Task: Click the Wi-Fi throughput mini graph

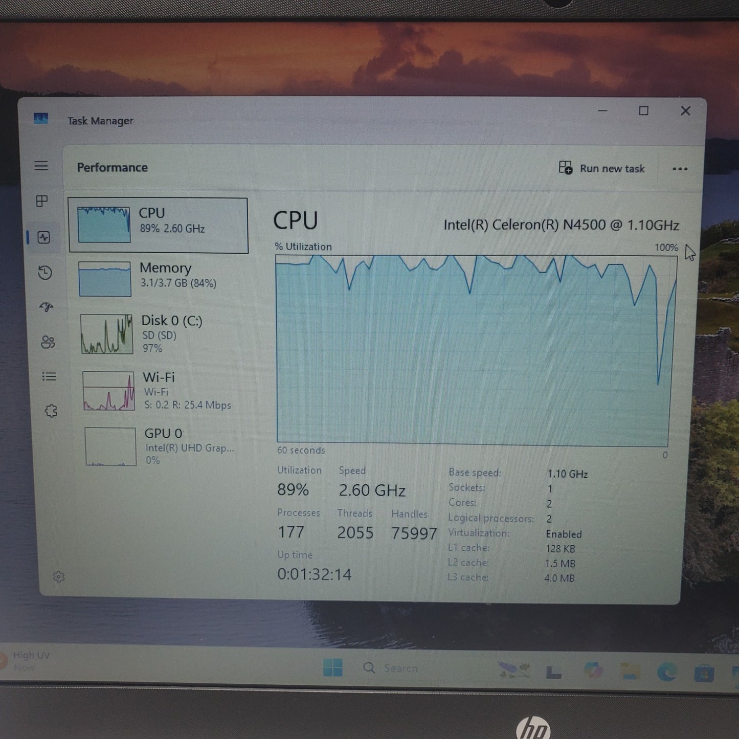Action: click(x=108, y=391)
